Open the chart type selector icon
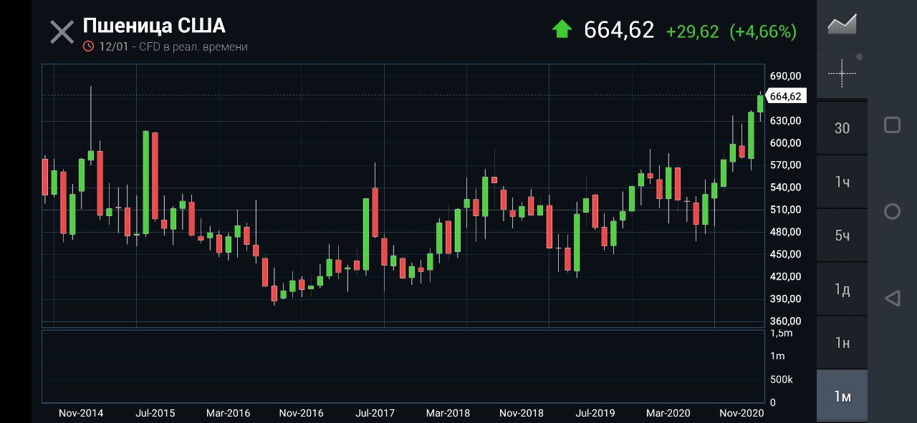917x423 pixels. [842, 25]
